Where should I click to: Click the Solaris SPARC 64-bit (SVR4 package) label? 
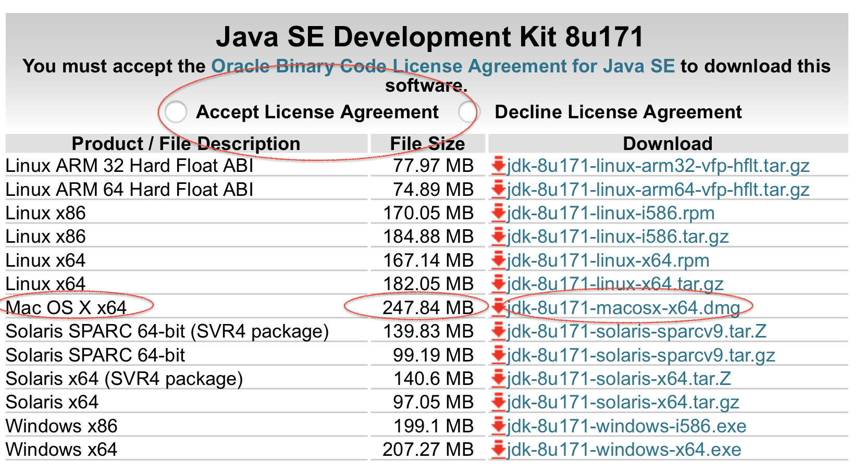[x=167, y=331]
